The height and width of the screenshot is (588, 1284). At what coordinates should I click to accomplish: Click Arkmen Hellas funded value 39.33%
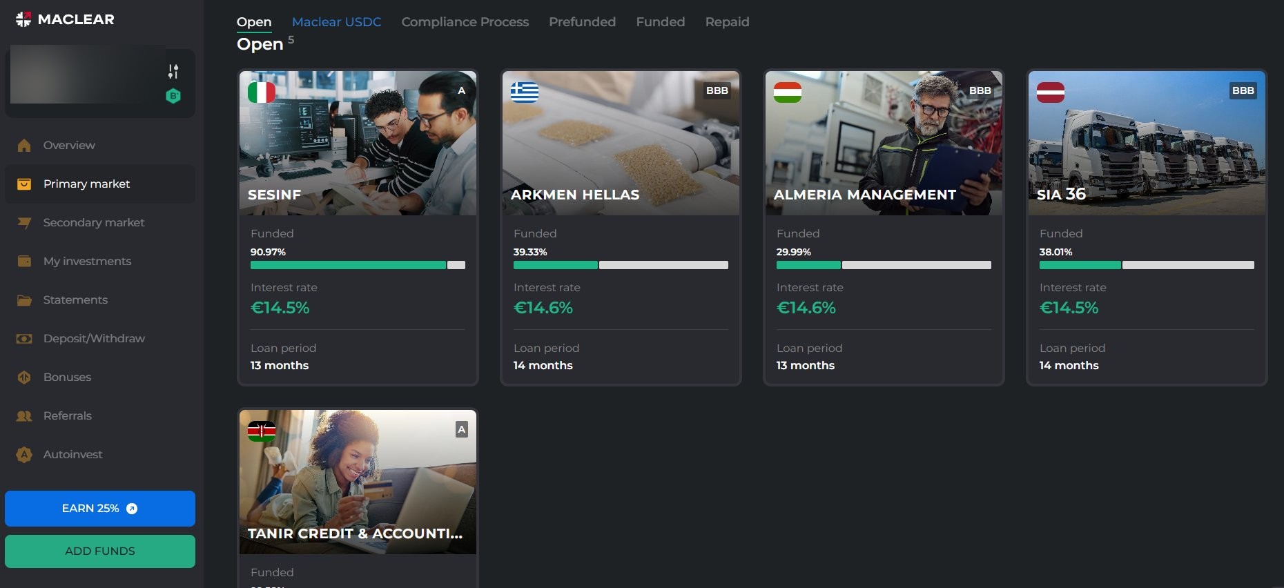click(x=530, y=252)
